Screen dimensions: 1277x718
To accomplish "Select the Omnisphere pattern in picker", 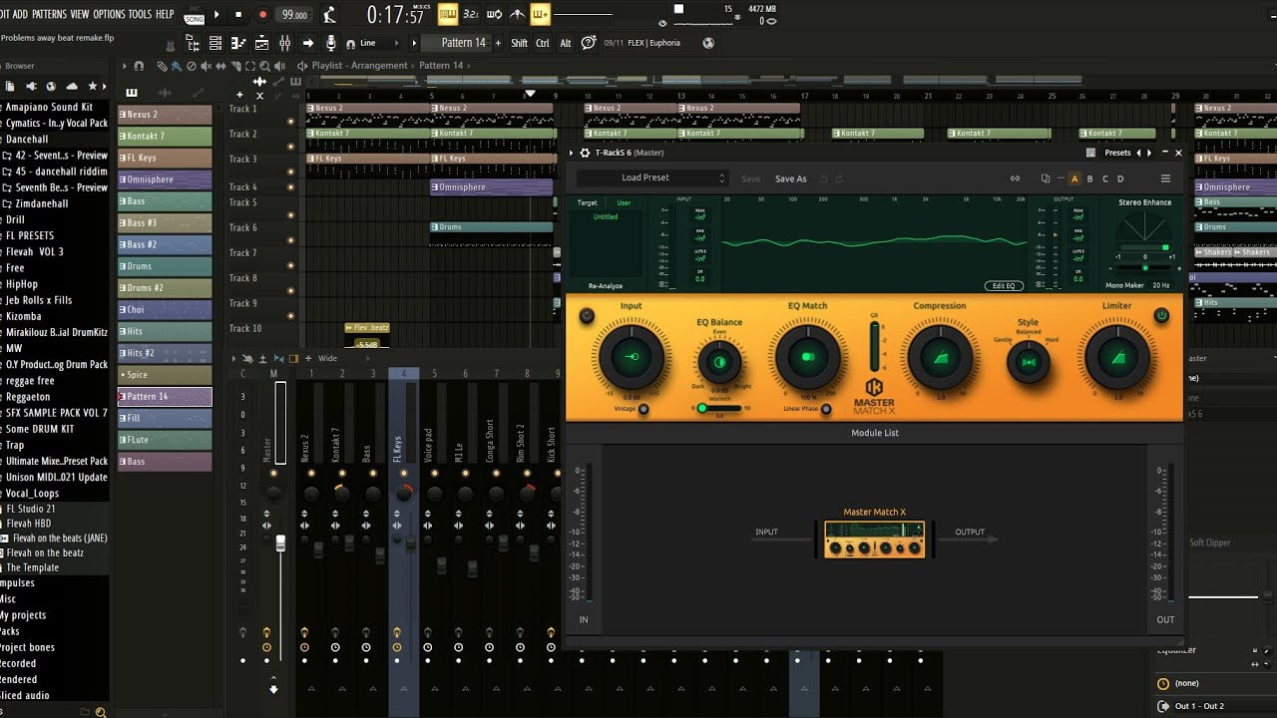I will pos(165,179).
